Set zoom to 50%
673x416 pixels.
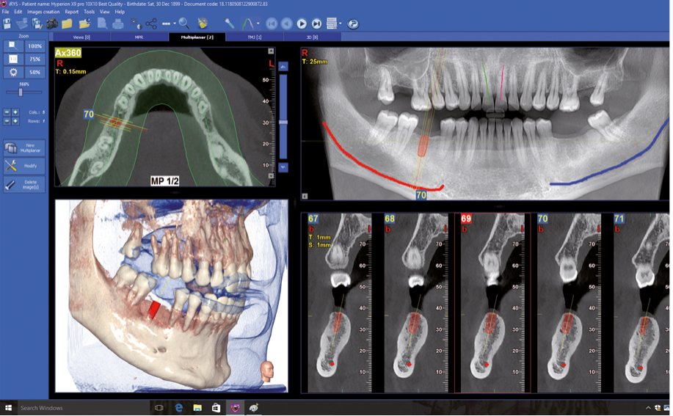[x=34, y=73]
